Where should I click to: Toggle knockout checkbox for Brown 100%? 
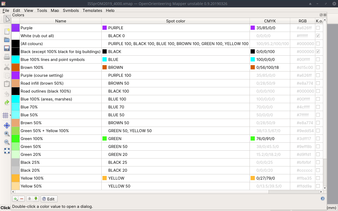click(318, 67)
